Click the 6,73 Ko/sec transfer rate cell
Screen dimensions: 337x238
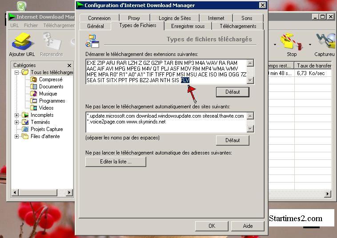pyautogui.click(x=311, y=73)
